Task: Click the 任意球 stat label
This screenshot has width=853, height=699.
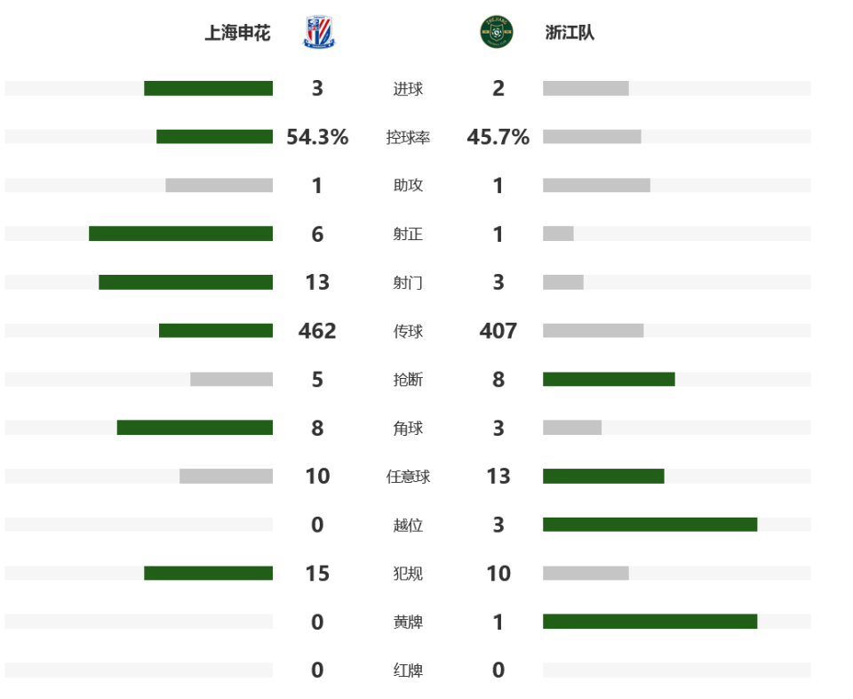Action: (408, 477)
